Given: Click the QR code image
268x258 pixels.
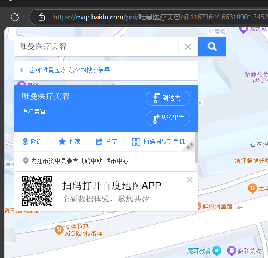Looking at the screenshot, I should click(x=37, y=191).
